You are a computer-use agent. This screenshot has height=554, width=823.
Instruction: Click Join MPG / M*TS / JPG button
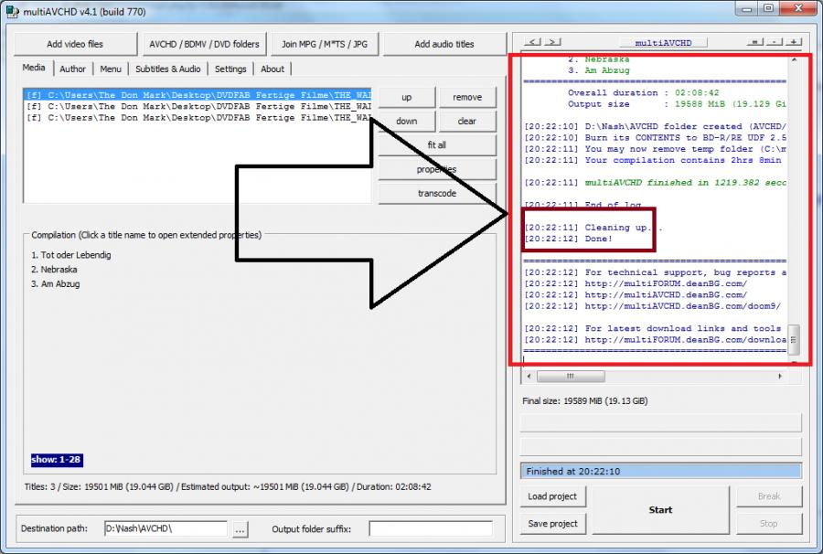tap(325, 44)
